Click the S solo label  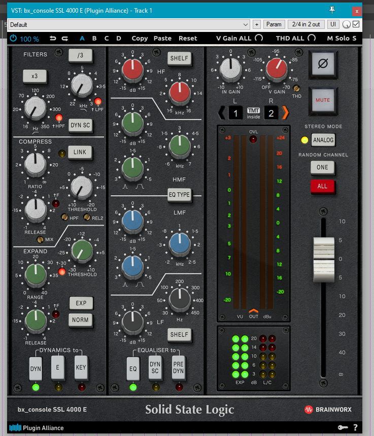(354, 39)
